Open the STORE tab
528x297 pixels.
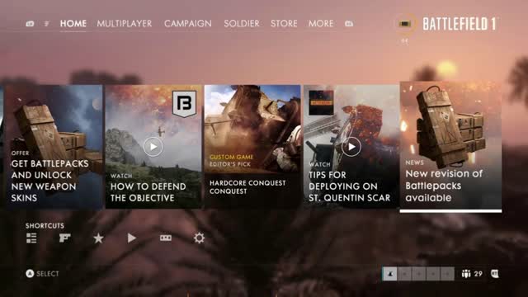click(284, 24)
